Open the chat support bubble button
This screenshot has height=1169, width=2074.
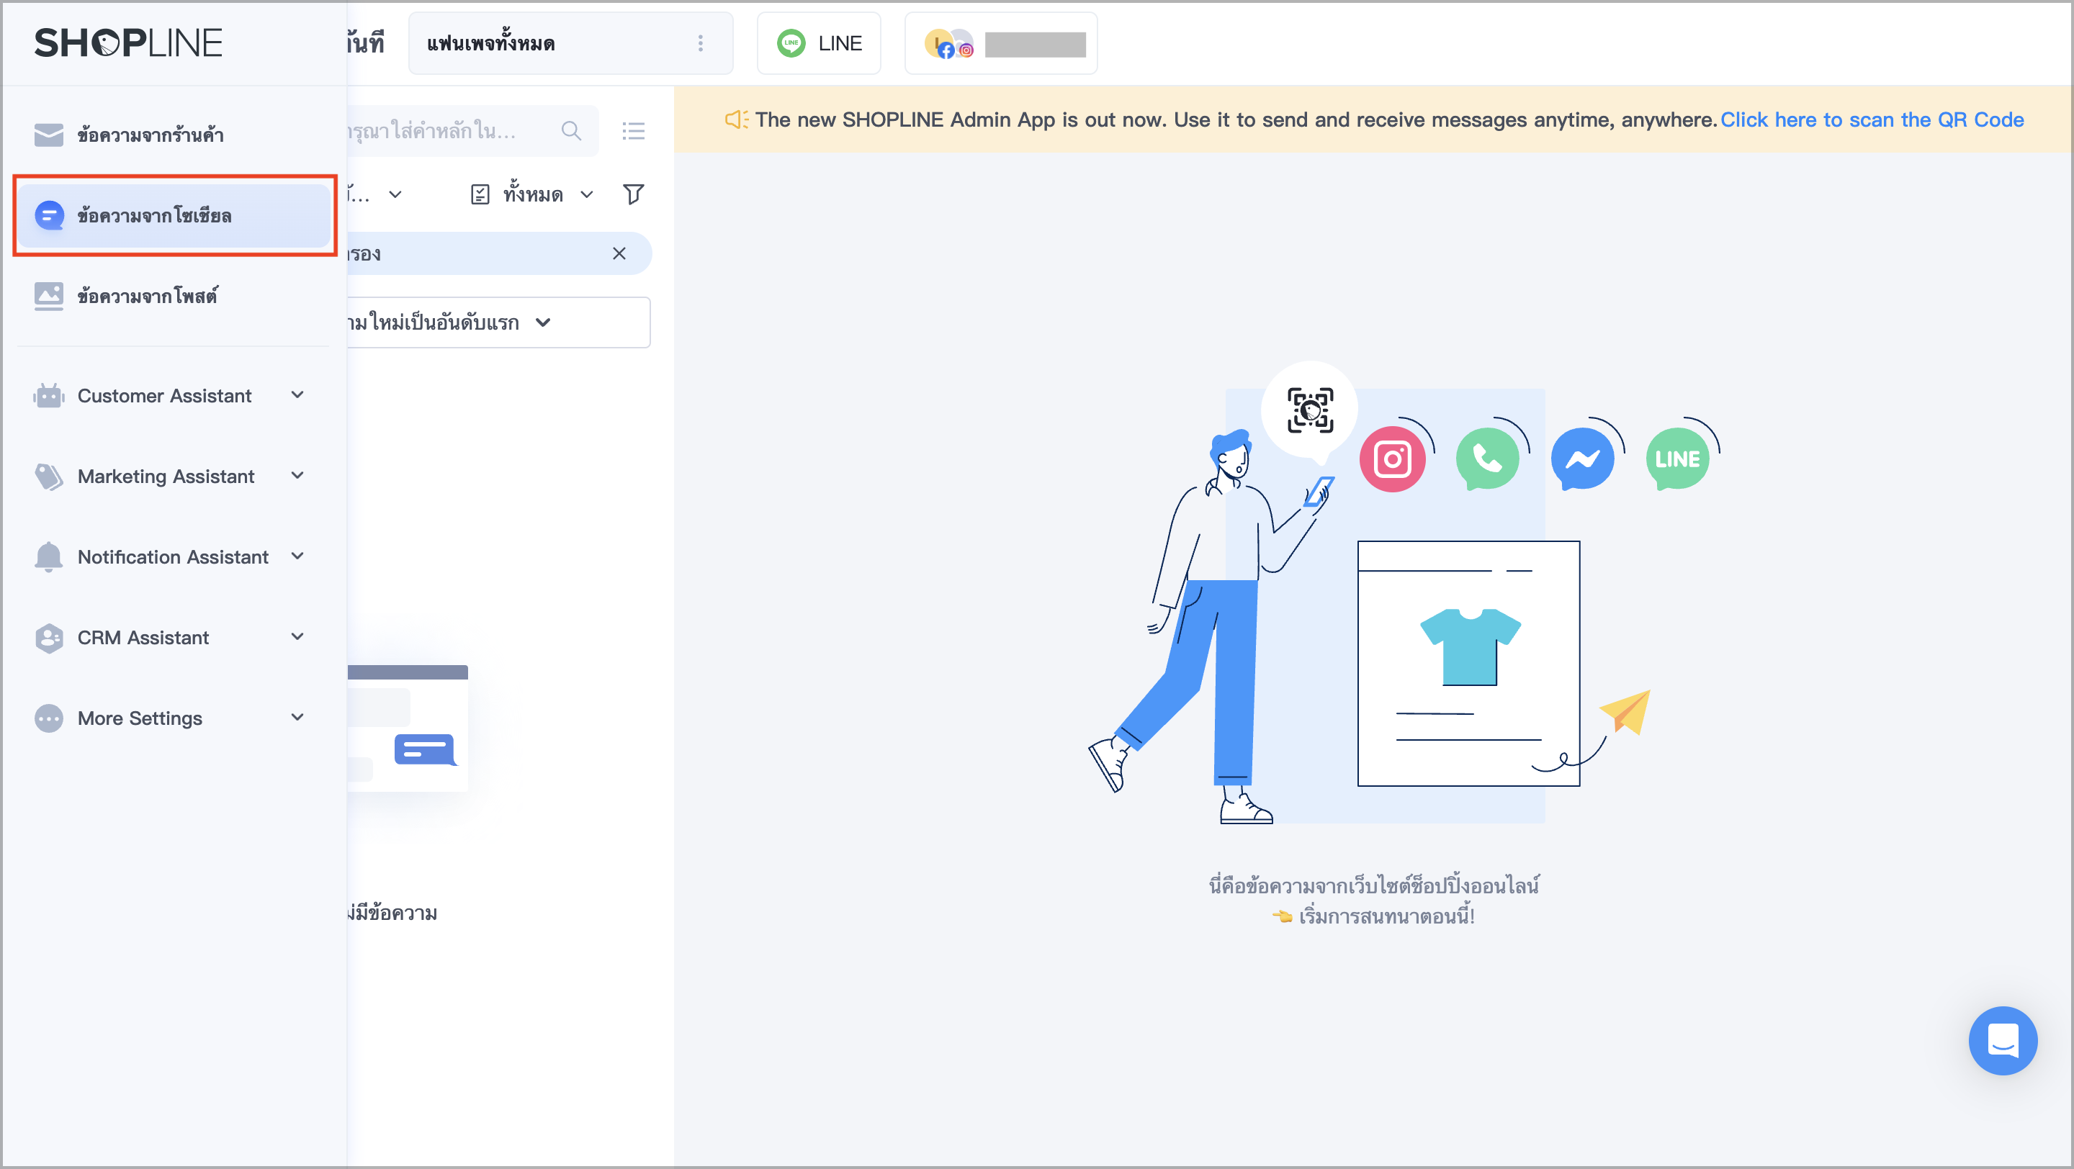2002,1040
